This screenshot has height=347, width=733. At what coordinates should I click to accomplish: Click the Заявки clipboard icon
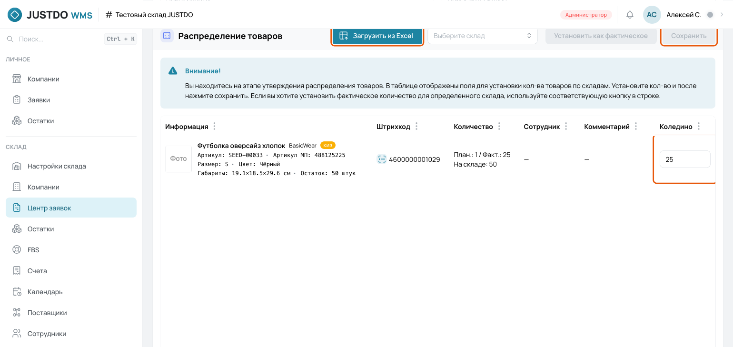tap(17, 100)
